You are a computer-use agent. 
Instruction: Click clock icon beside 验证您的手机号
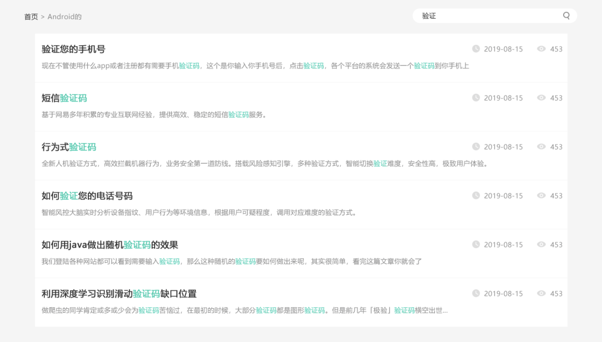(x=476, y=49)
